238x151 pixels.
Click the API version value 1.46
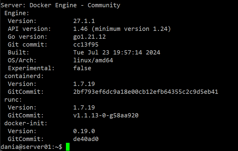[80, 29]
